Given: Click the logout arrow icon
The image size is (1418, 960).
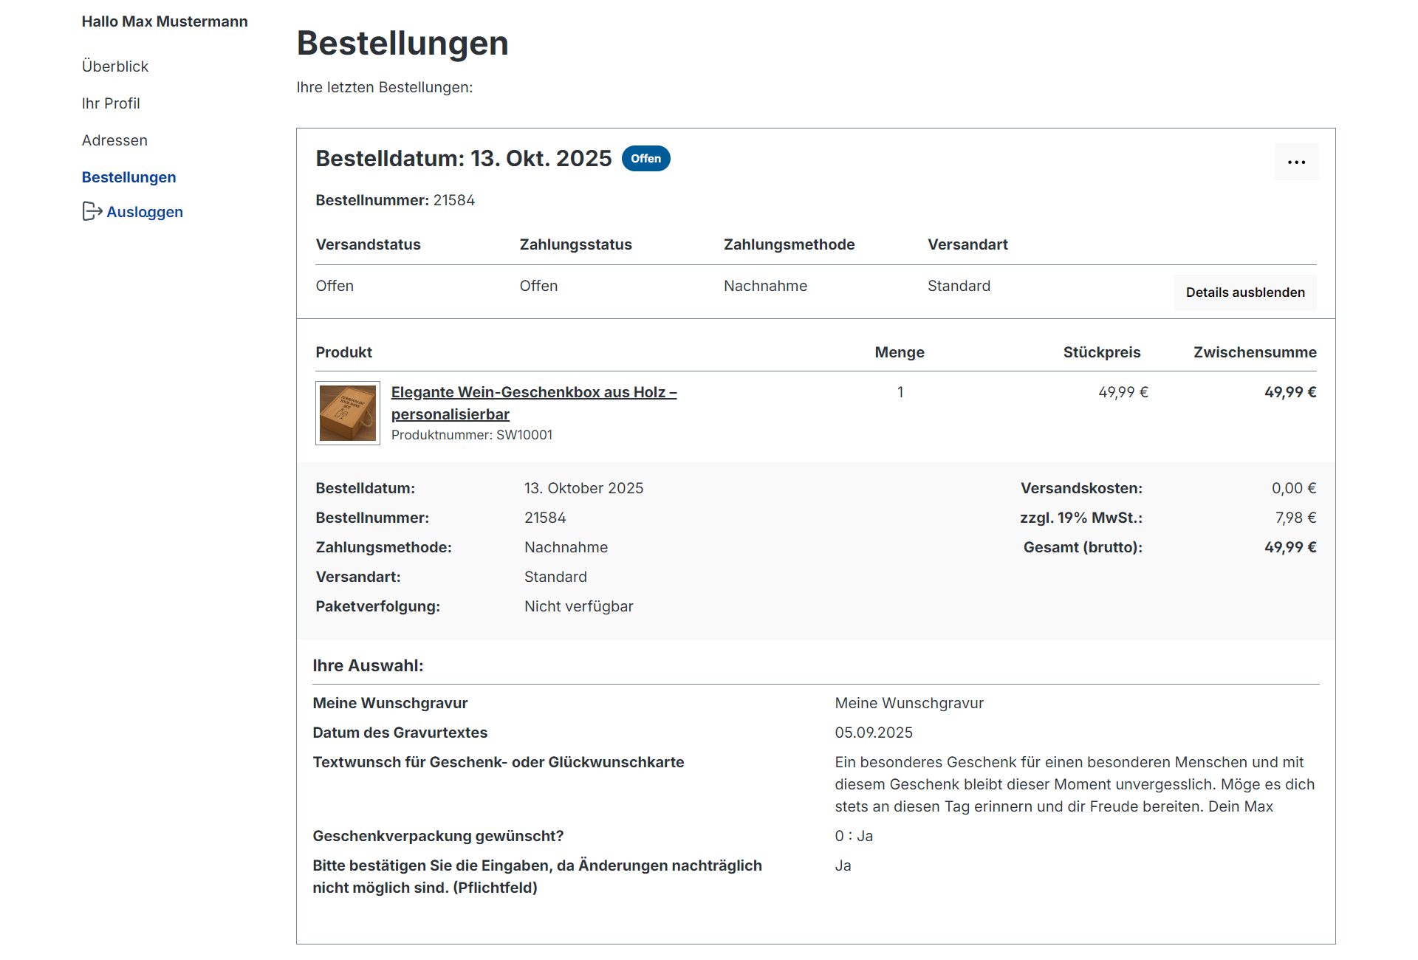Looking at the screenshot, I should click(92, 212).
